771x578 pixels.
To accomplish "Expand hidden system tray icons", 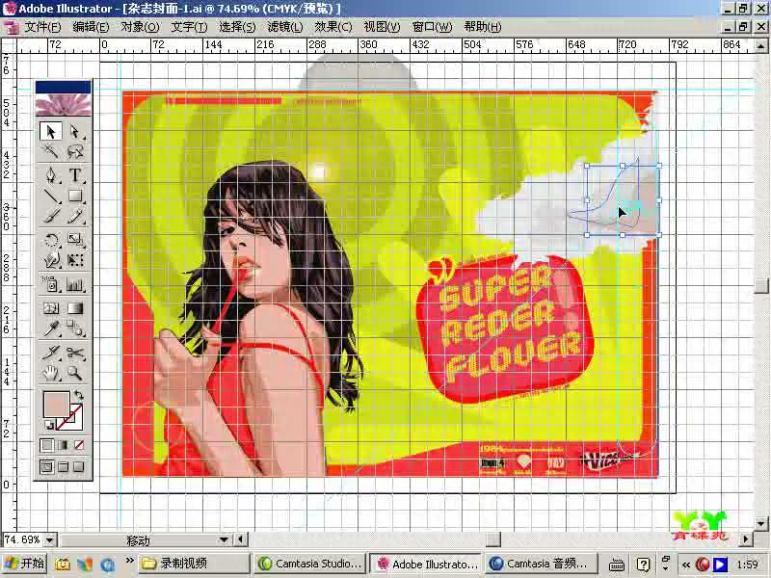I will pos(685,565).
